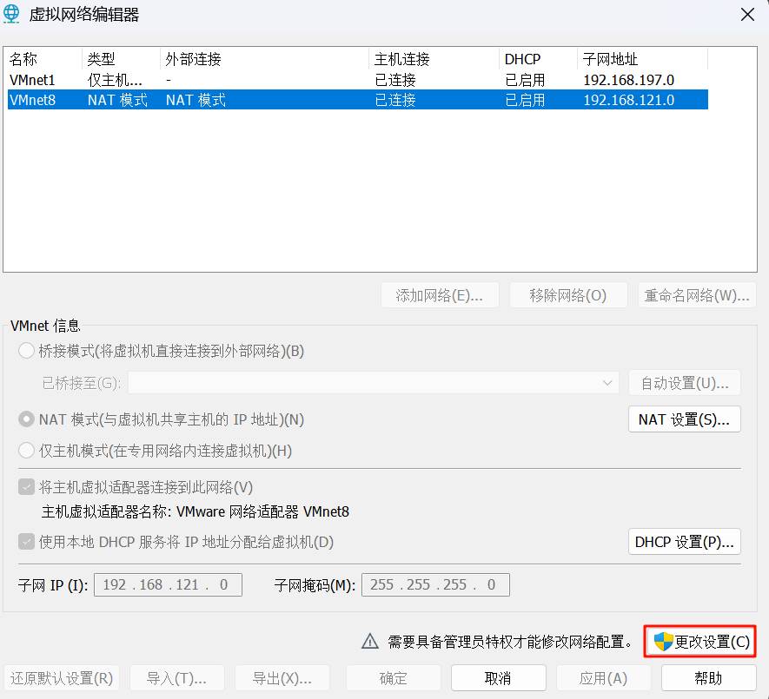The image size is (769, 699).
Task: Click the shield icon on 更改设置 button
Action: pyautogui.click(x=664, y=642)
